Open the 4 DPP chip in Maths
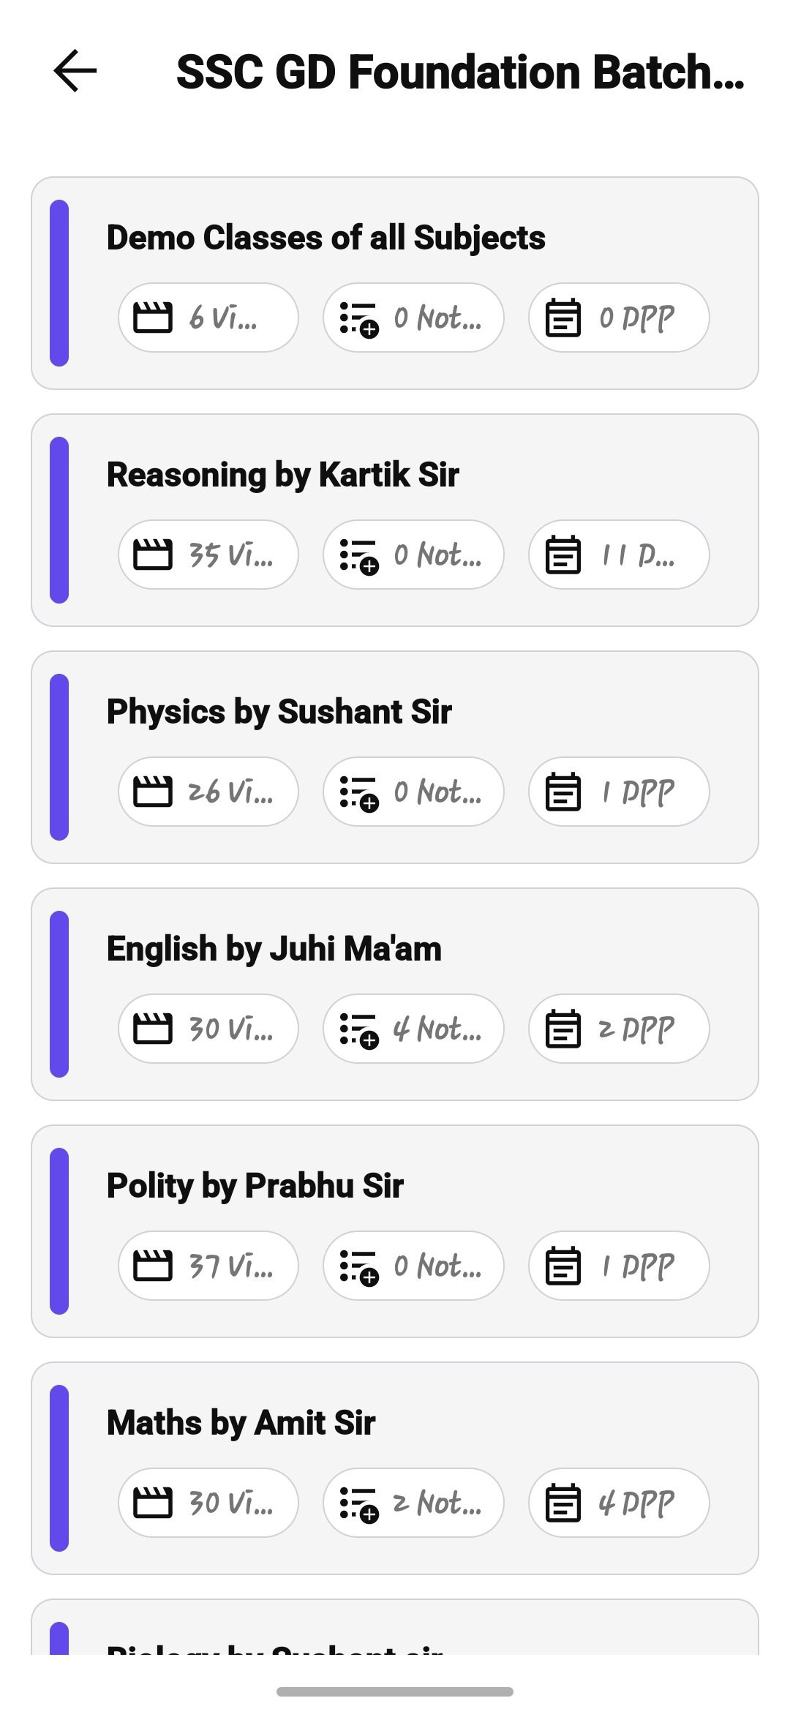The image size is (790, 1709). (619, 1503)
